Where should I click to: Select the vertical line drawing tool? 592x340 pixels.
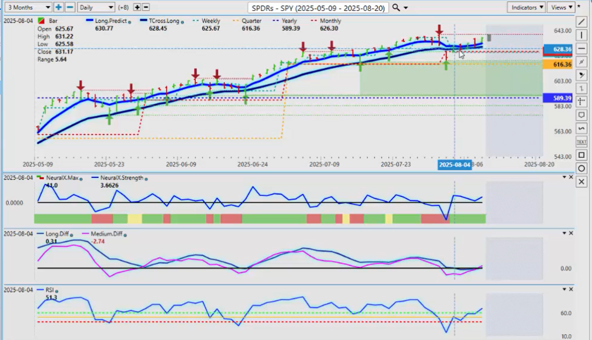click(x=582, y=35)
